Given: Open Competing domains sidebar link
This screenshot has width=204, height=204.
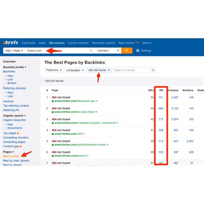Looking at the screenshot, I should point(16,137).
